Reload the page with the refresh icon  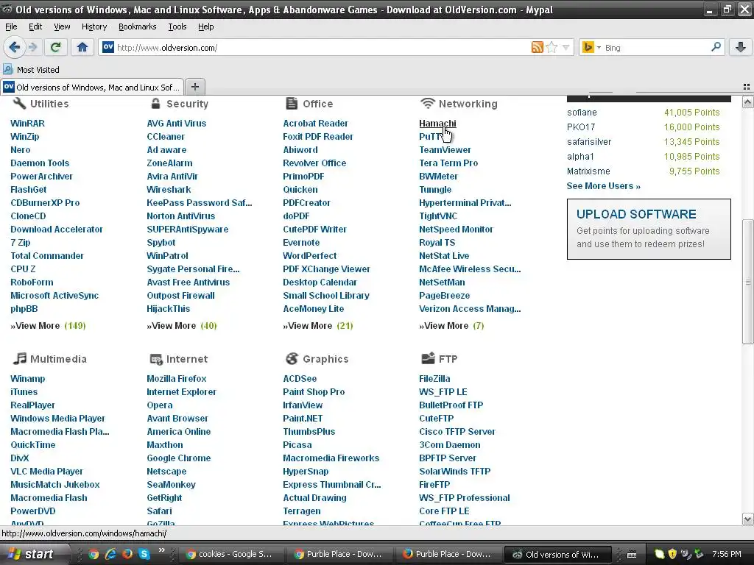click(55, 47)
